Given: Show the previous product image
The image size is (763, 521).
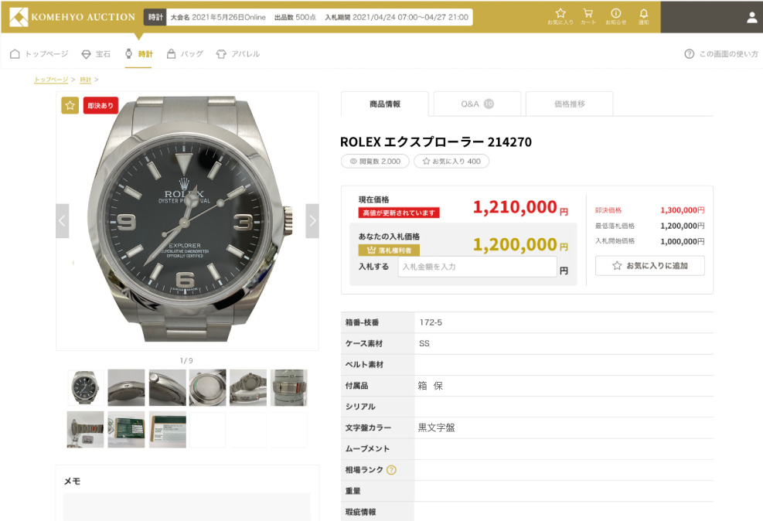Looking at the screenshot, I should (x=63, y=221).
